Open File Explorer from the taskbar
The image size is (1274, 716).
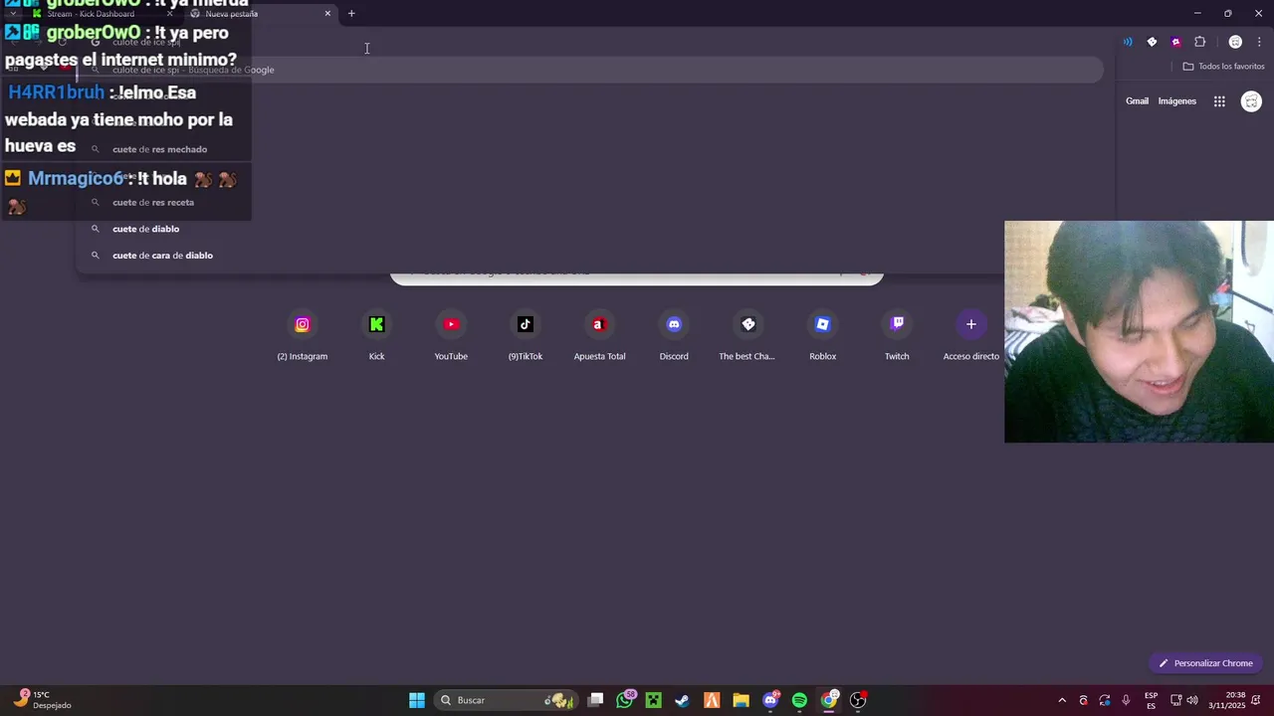741,700
